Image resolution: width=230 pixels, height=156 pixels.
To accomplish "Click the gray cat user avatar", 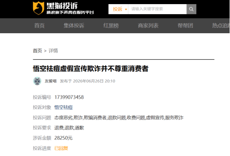I will tap(37, 81).
